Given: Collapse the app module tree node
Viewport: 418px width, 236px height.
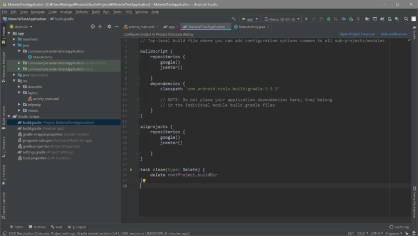Looking at the screenshot, I should (x=9, y=33).
